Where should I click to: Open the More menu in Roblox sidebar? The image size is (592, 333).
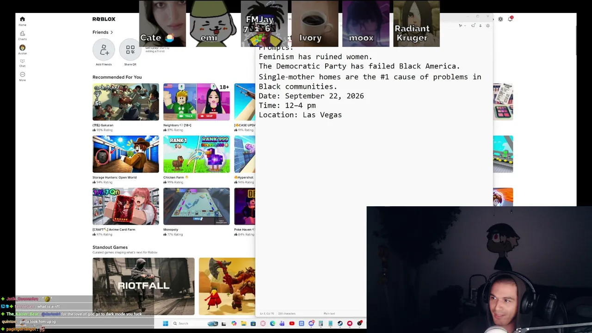22,76
